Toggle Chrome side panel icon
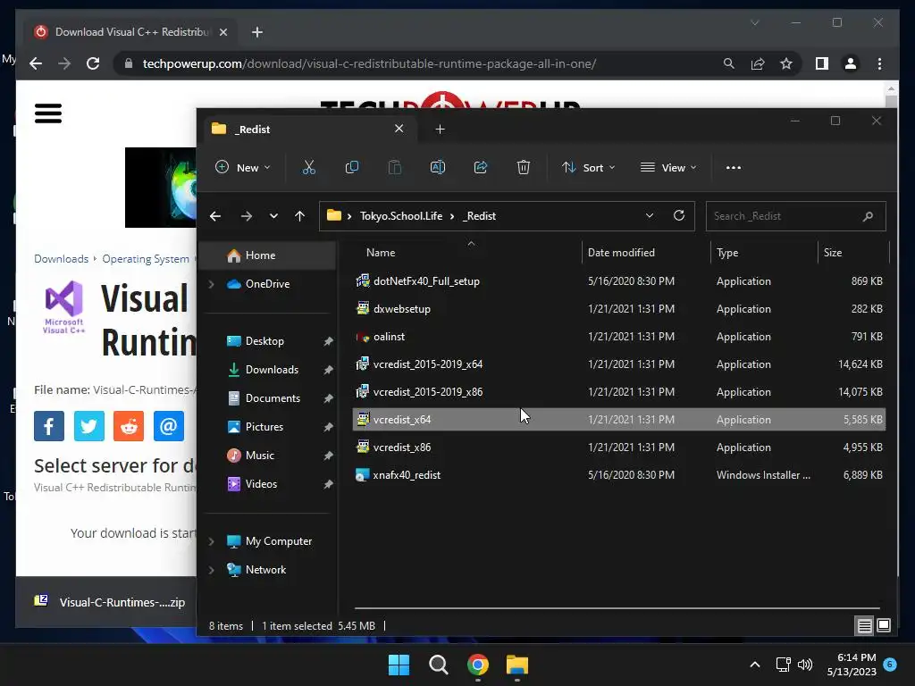 click(x=822, y=63)
